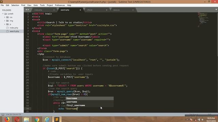
Task: Select the img folder name in sidebar
Action: point(11,21)
